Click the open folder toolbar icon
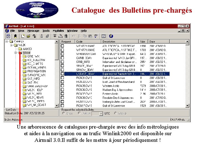Viewport: 199px width, 149px height. pos(28,36)
